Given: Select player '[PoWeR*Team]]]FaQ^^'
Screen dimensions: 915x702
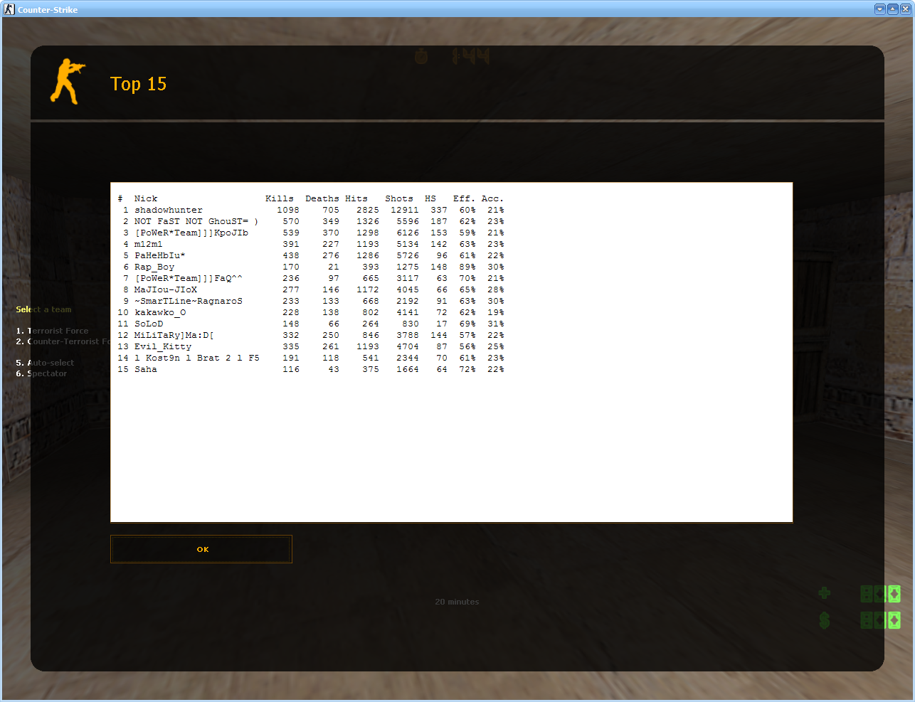Looking at the screenshot, I should 189,278.
